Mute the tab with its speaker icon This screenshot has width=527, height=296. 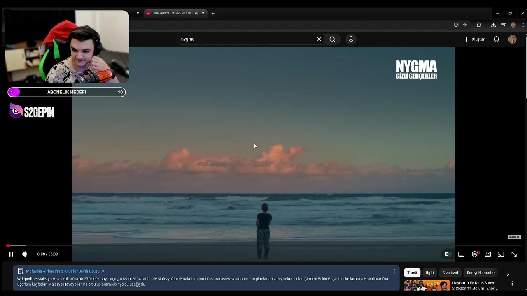196,13
